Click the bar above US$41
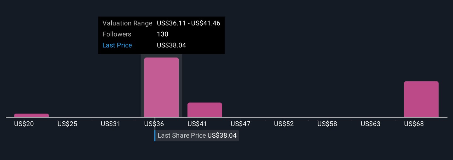The image size is (453, 160). click(x=205, y=110)
